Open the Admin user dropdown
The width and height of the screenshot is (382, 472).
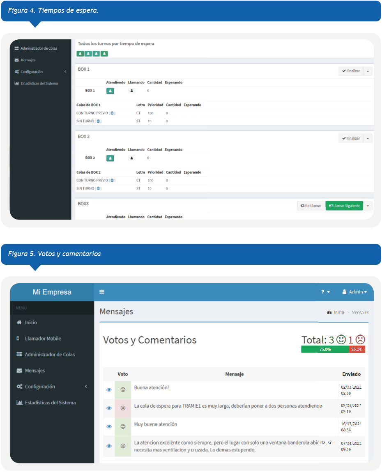(354, 292)
